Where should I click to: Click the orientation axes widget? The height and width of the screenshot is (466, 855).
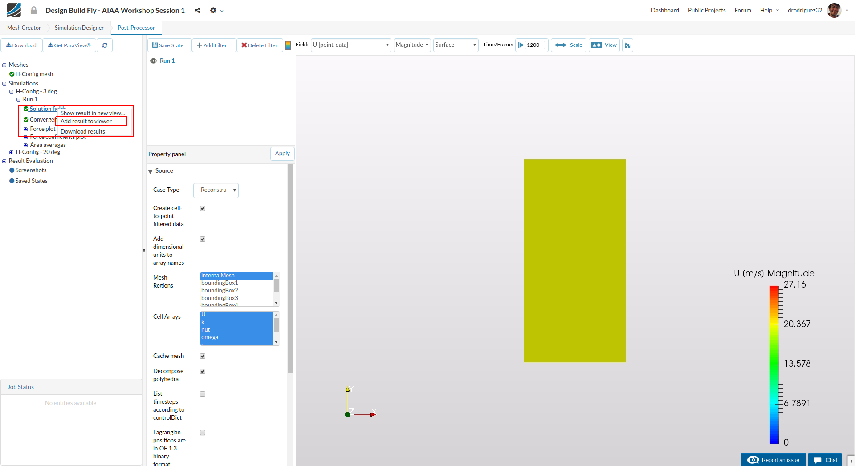pyautogui.click(x=361, y=402)
